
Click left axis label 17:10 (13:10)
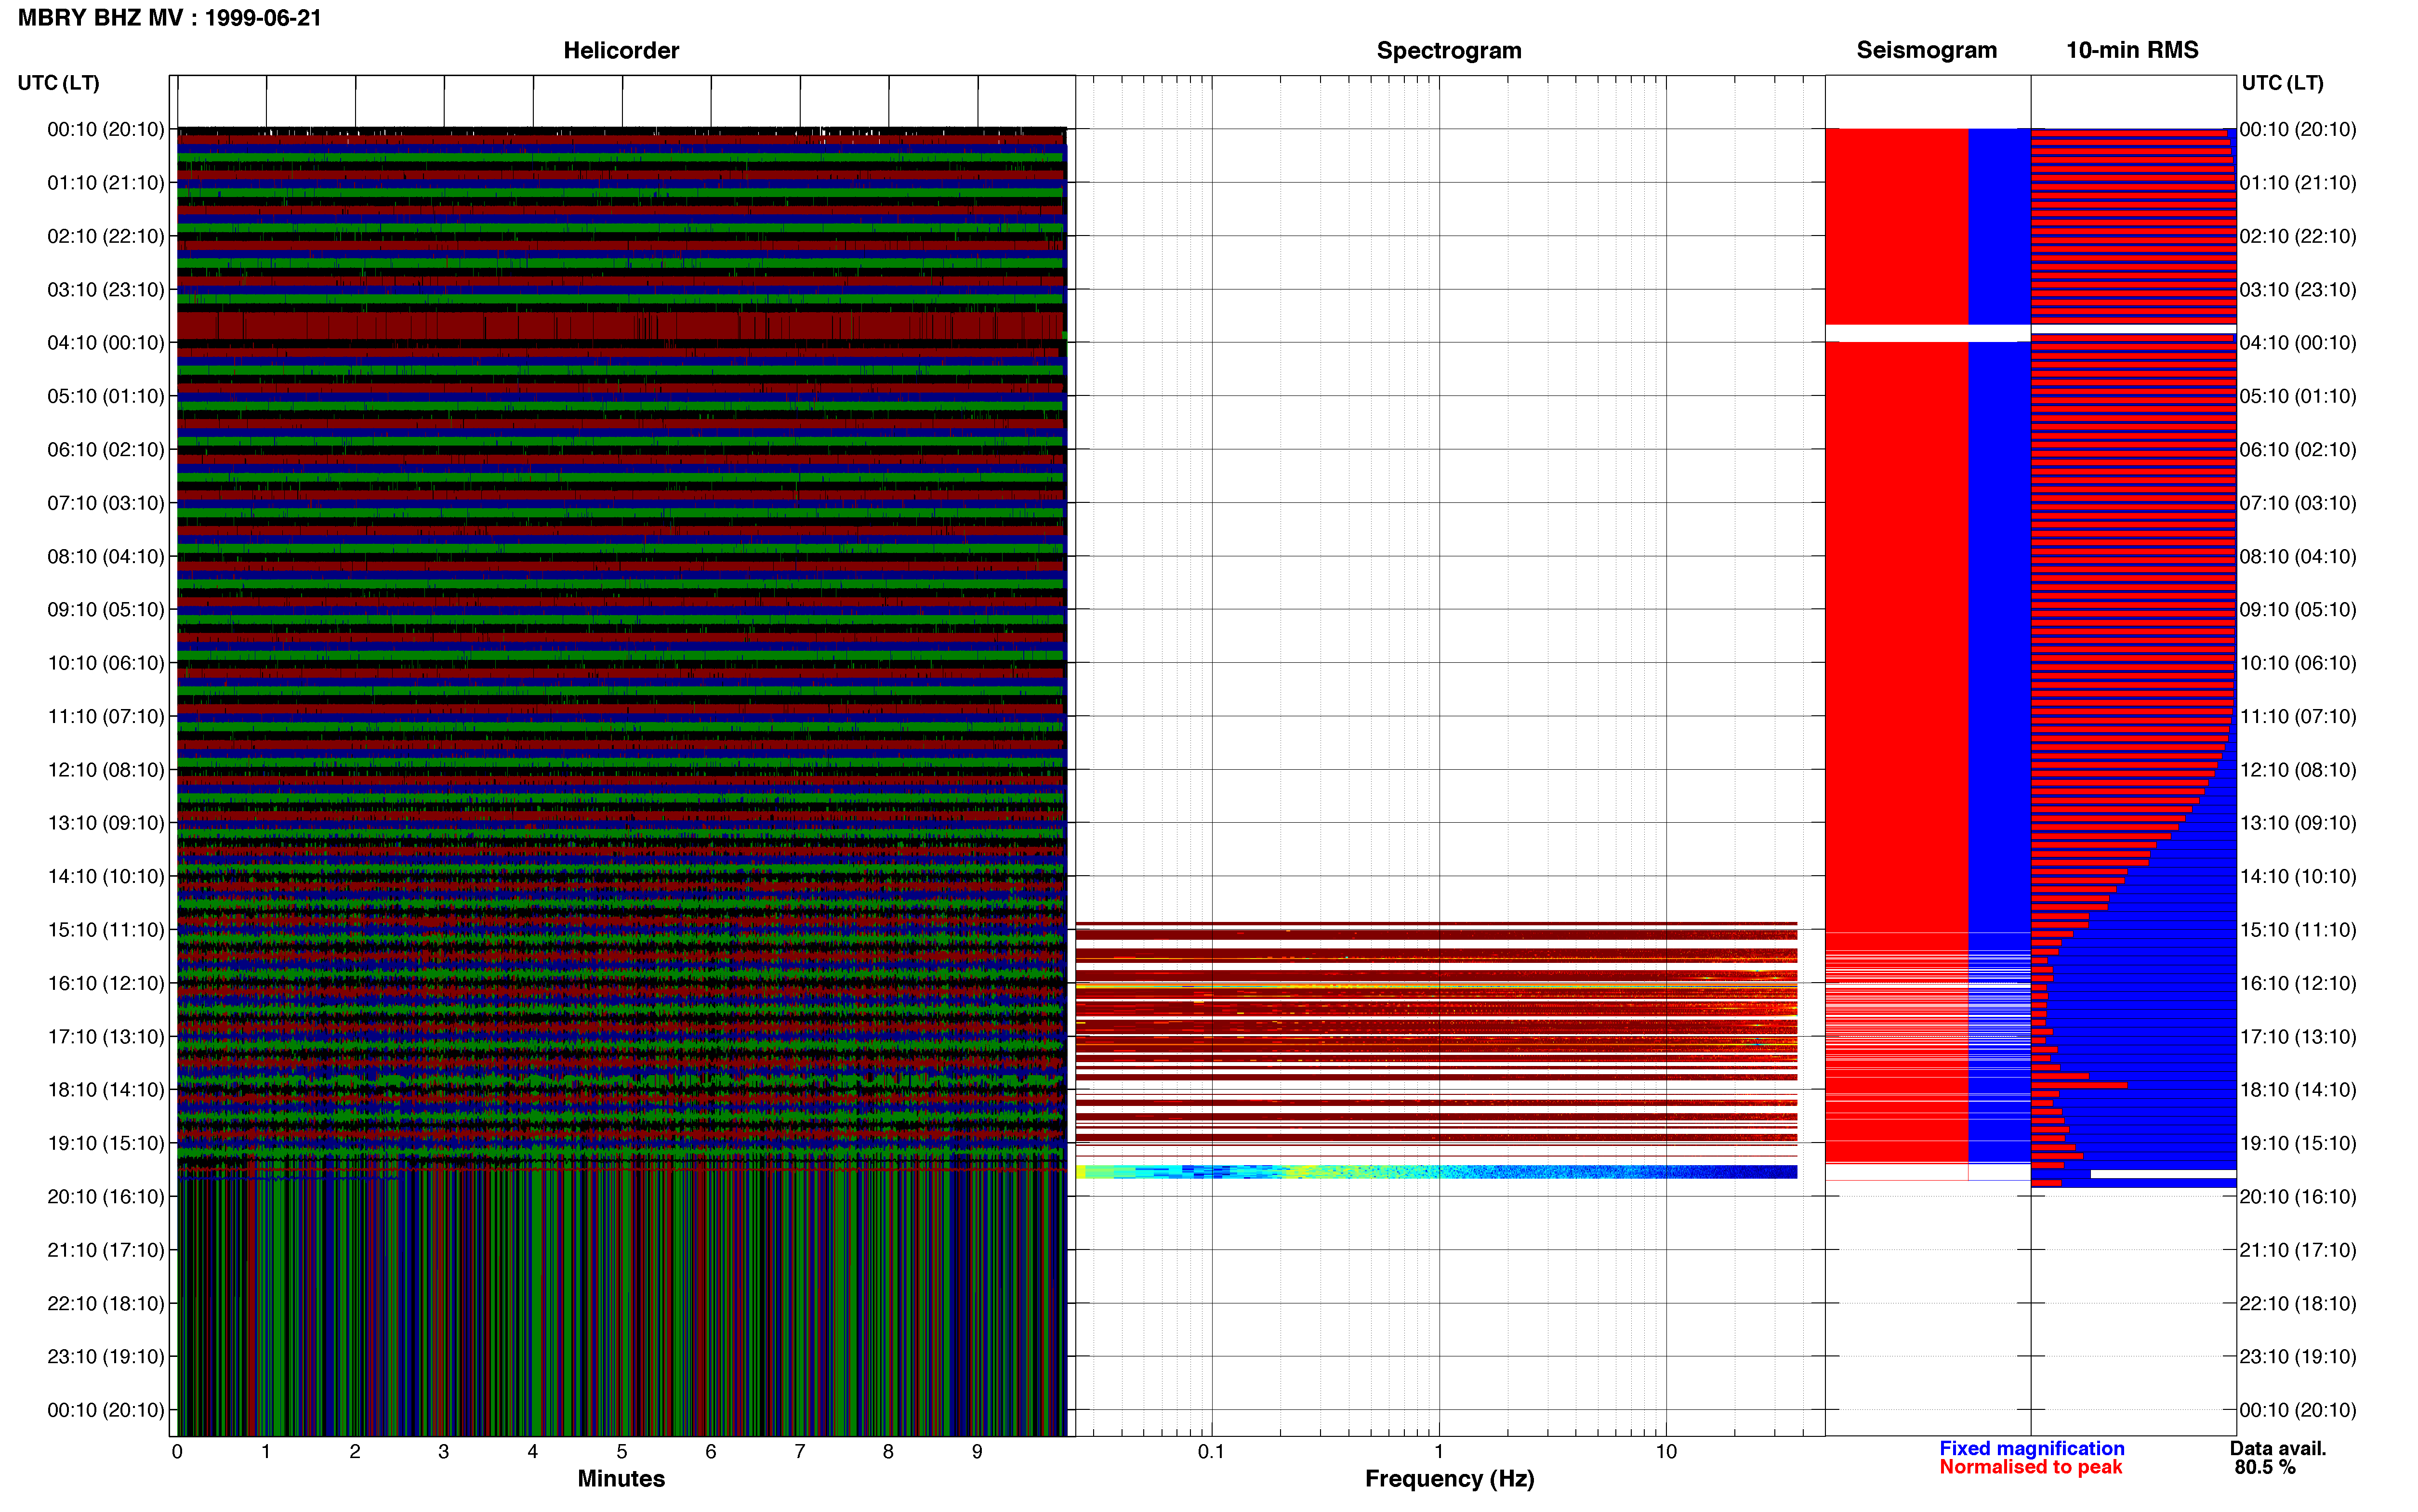coord(106,1037)
